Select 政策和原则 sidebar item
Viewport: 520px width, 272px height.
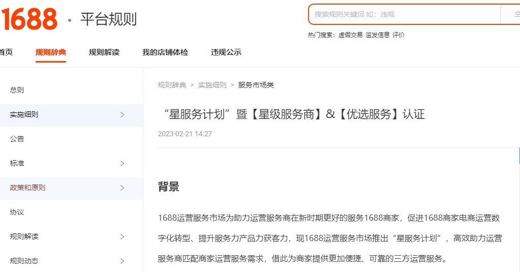(71, 188)
